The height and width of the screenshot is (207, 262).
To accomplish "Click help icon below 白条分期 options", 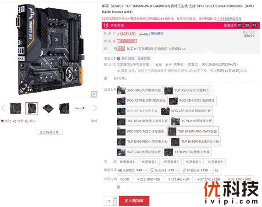I will tap(118, 187).
